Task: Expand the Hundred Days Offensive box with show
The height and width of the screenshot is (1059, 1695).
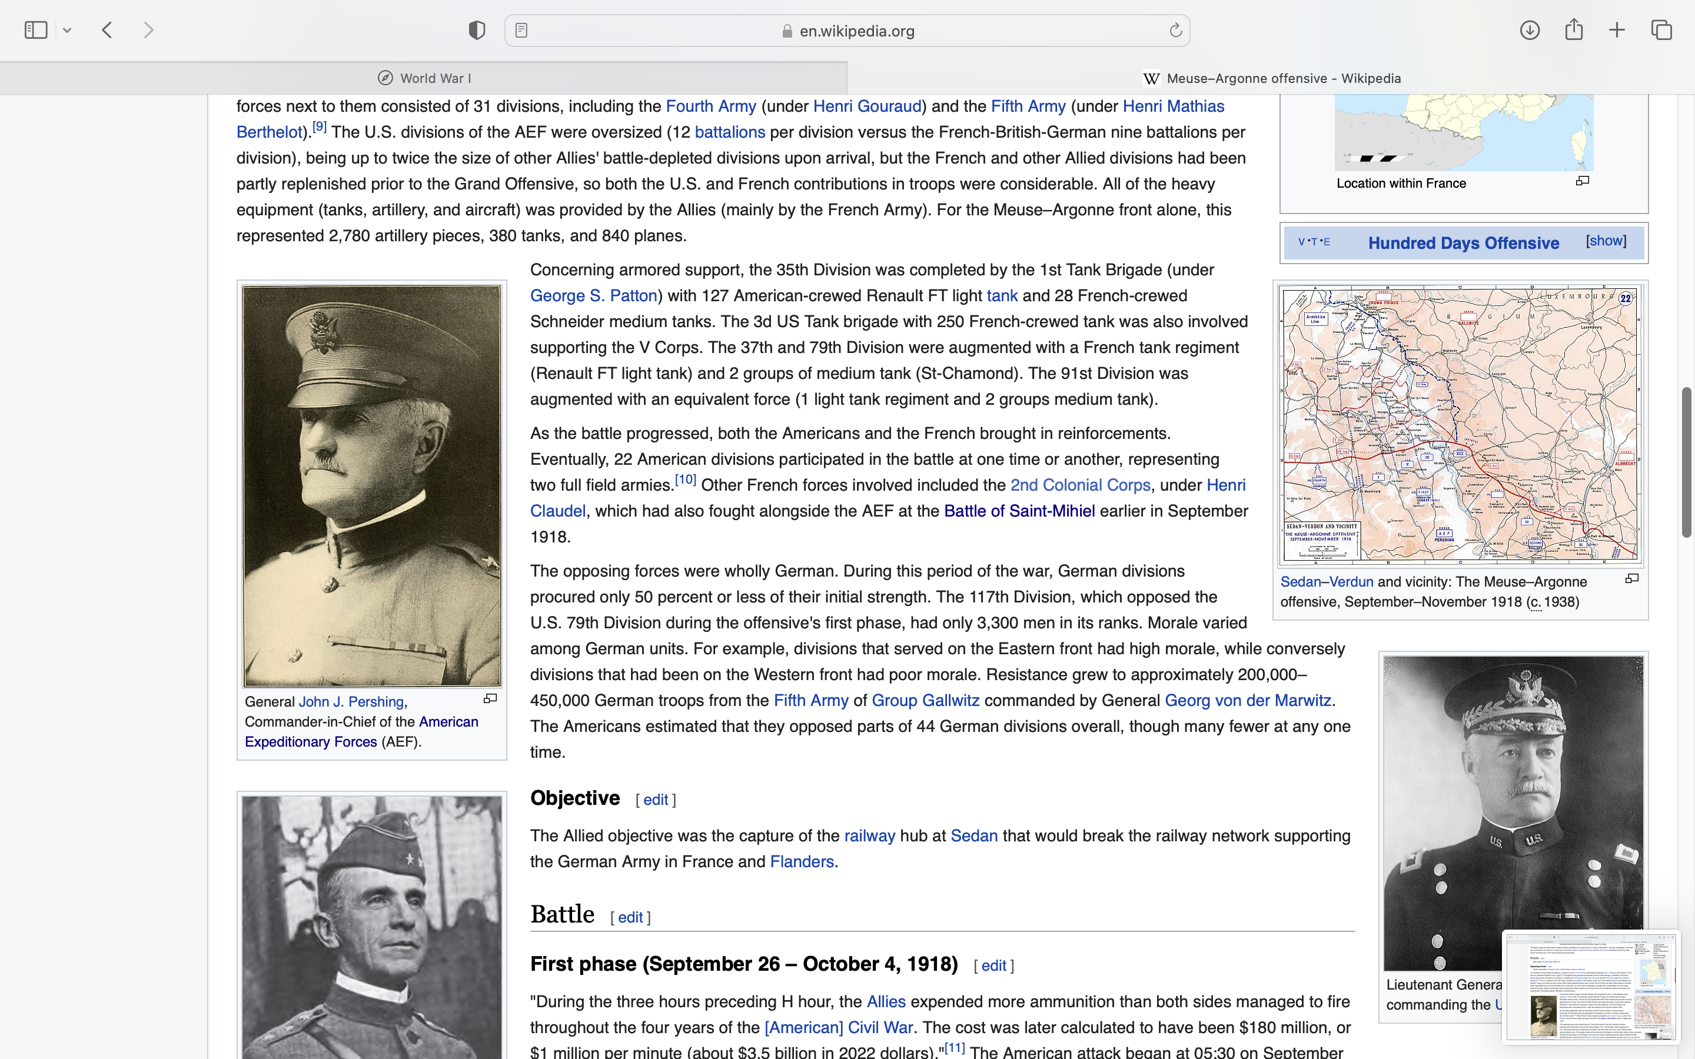Action: 1606,241
